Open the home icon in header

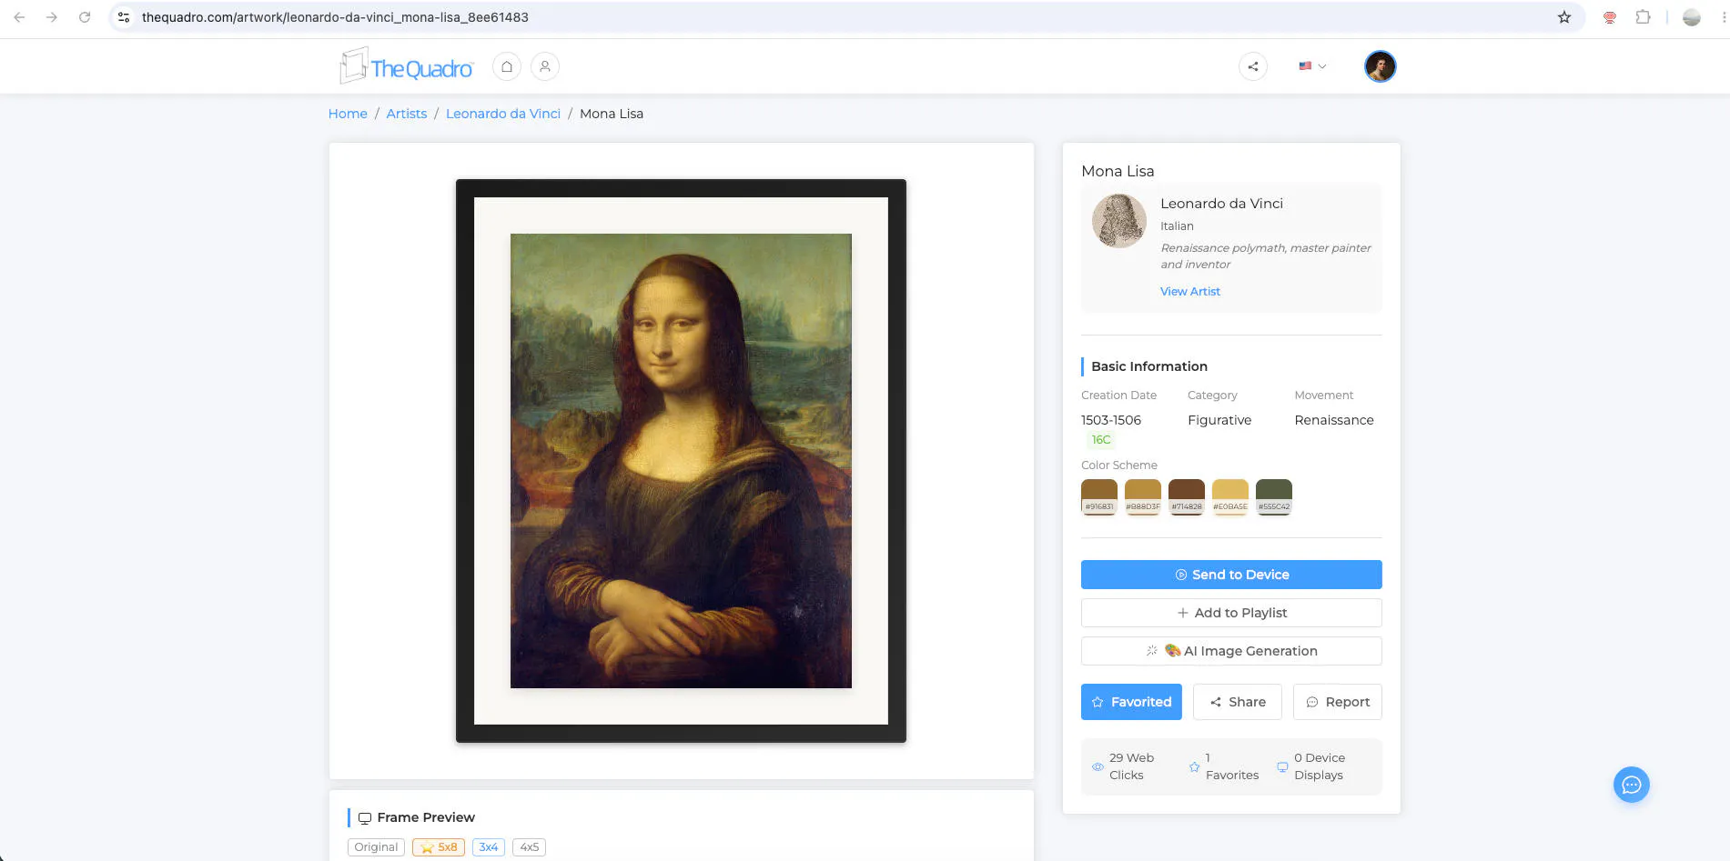[507, 66]
